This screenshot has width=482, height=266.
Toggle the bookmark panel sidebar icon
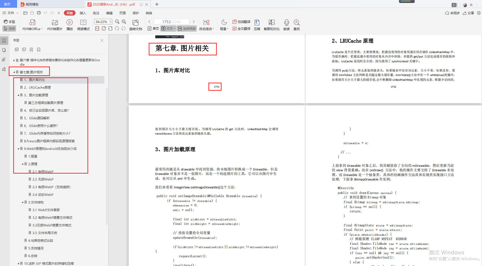point(4,41)
